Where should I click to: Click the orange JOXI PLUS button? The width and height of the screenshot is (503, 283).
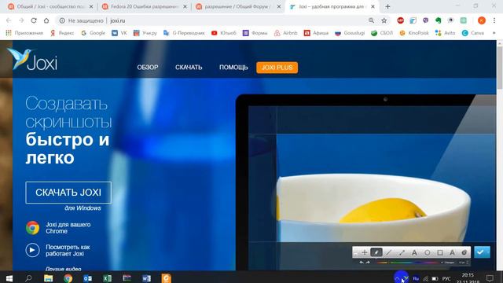coord(277,68)
